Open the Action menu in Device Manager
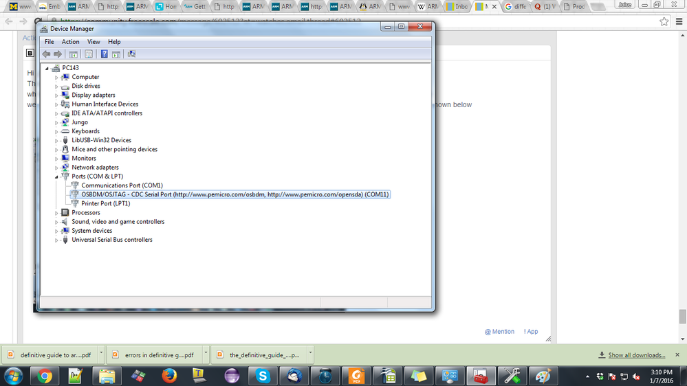 pyautogui.click(x=71, y=42)
